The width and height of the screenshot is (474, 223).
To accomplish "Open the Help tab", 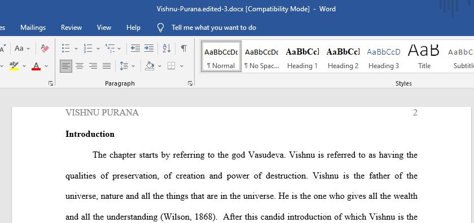I will pyautogui.click(x=133, y=28).
